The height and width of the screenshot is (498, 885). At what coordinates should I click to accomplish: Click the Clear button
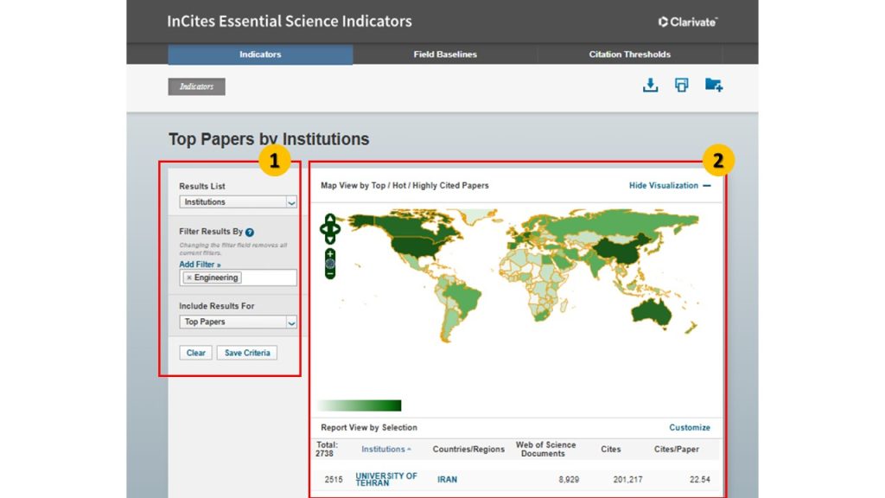pyautogui.click(x=196, y=353)
